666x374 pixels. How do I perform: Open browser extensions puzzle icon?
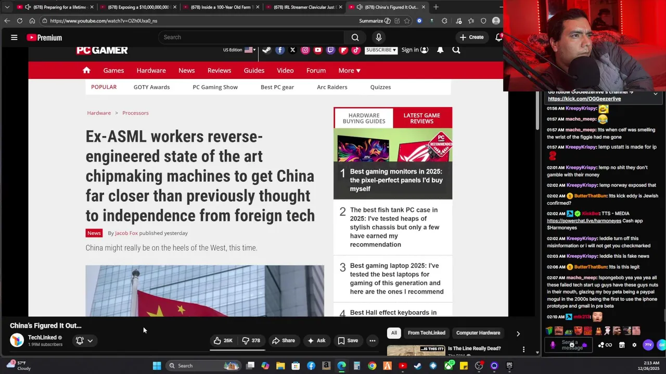pyautogui.click(x=444, y=21)
